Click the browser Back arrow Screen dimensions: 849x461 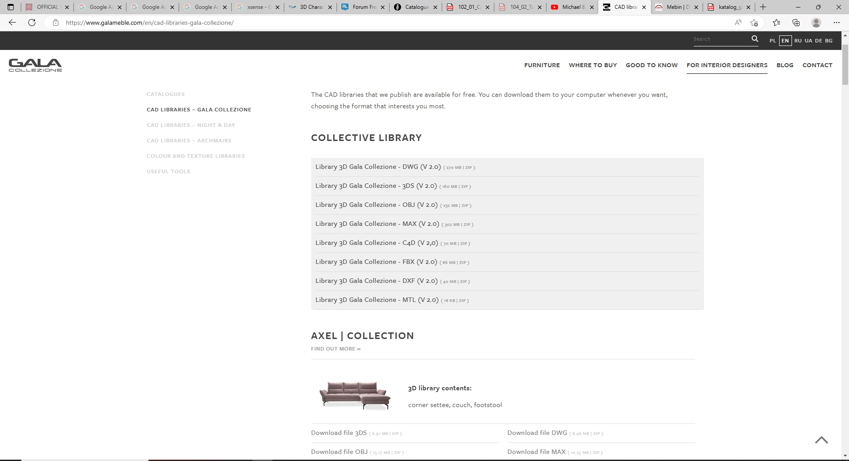12,23
